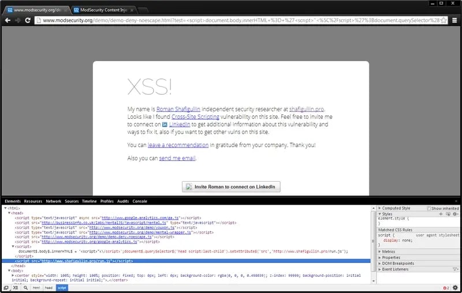
Task: Bookmark this page with the star icon
Action: 443,20
